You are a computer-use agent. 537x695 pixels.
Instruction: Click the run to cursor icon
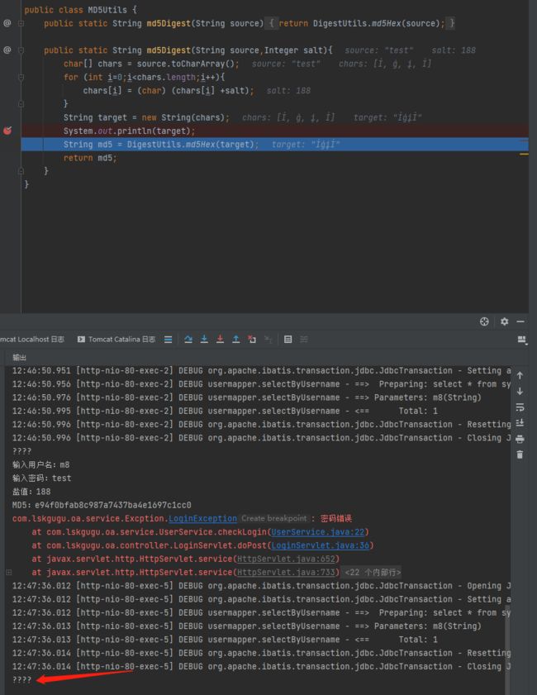[268, 339]
